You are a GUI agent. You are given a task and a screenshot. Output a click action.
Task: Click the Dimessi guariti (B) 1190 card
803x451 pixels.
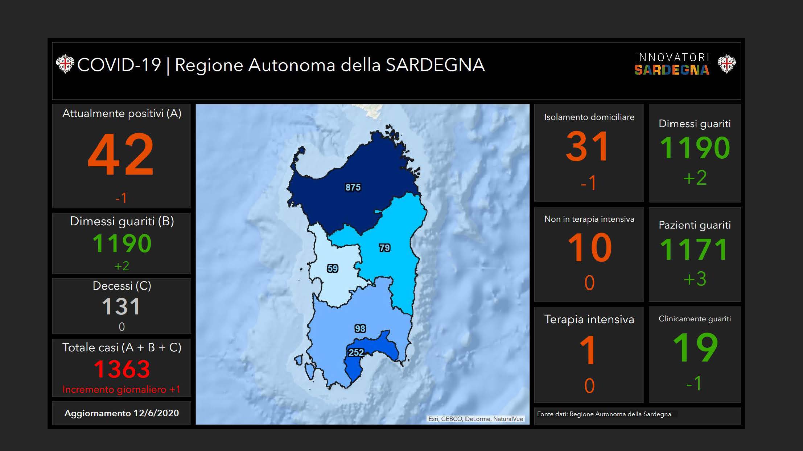tap(122, 243)
